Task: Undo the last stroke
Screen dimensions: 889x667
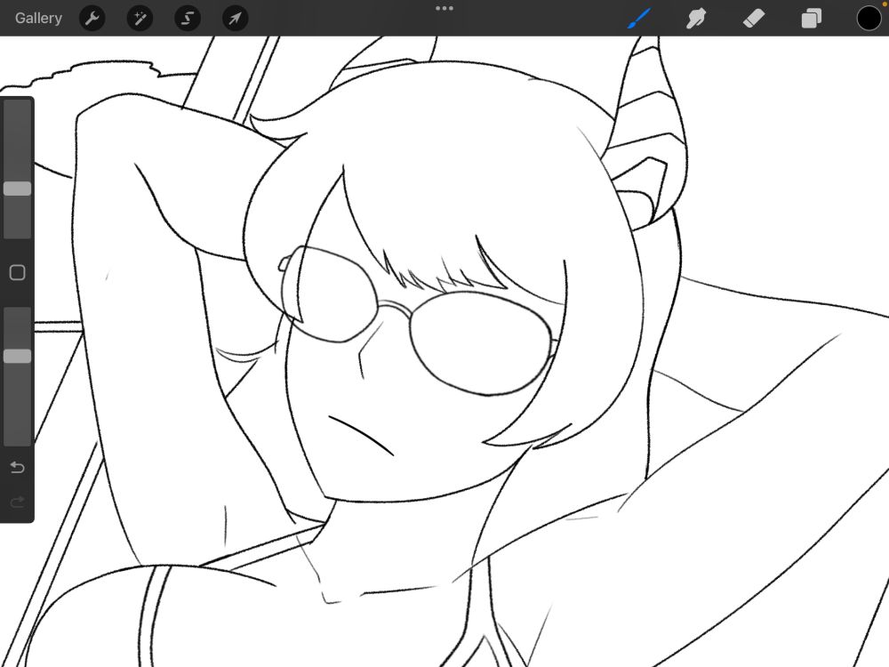Action: click(x=17, y=467)
